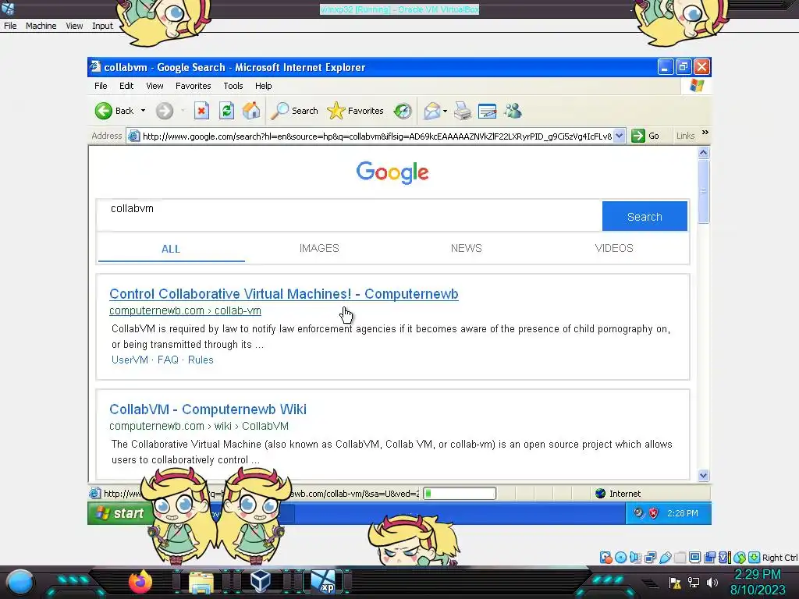Switch to the IMAGES results tab

click(x=319, y=248)
